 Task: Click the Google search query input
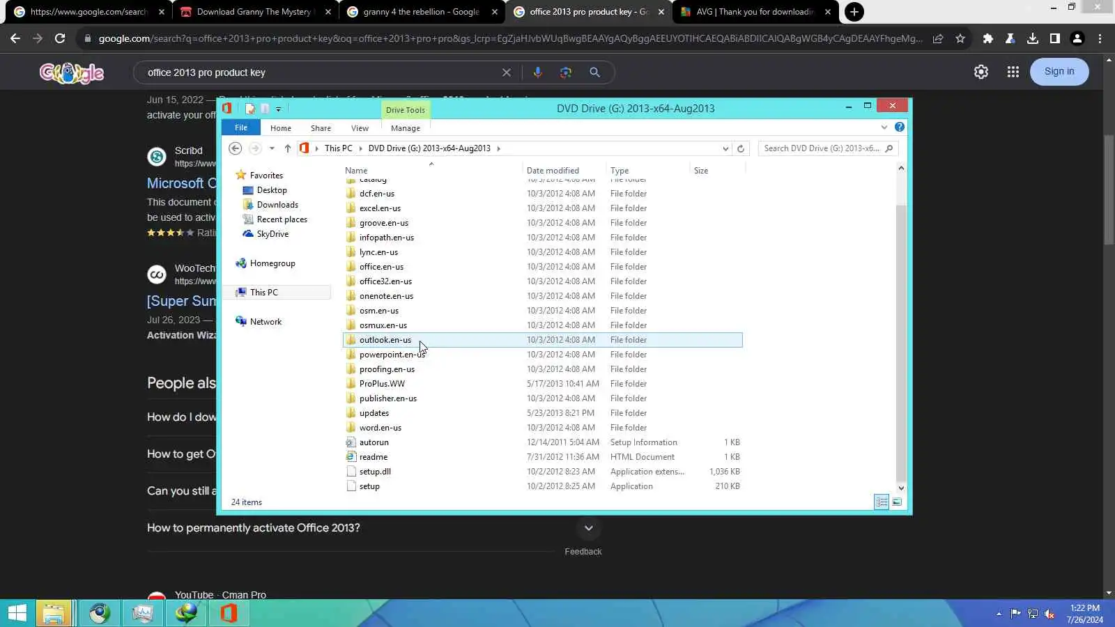(321, 72)
